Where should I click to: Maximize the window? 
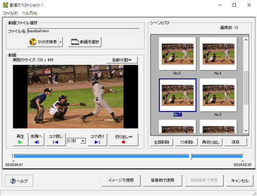234,5
